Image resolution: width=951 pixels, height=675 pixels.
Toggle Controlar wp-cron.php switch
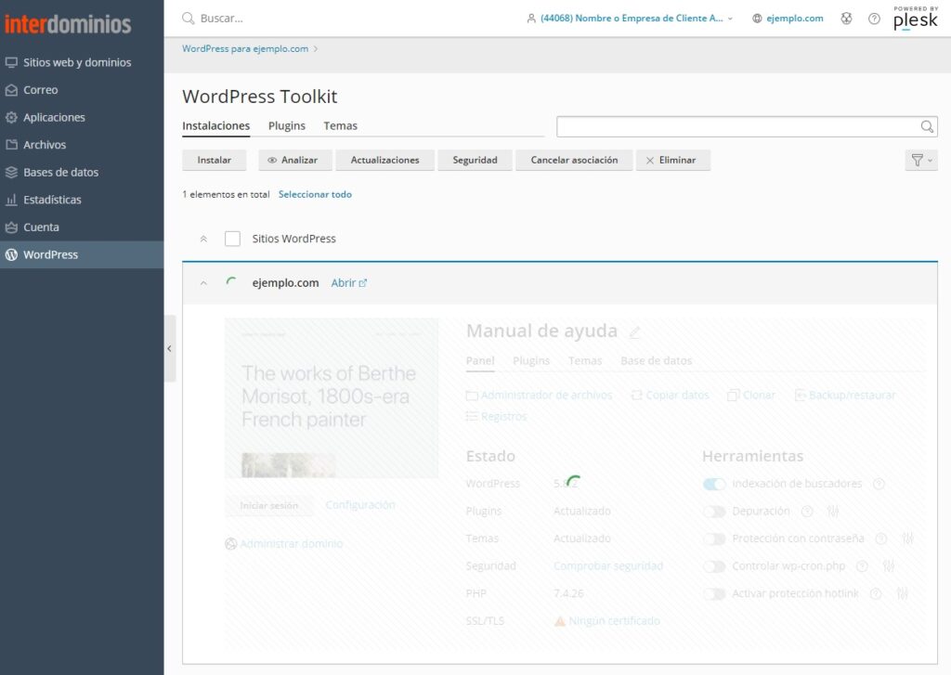(x=714, y=565)
